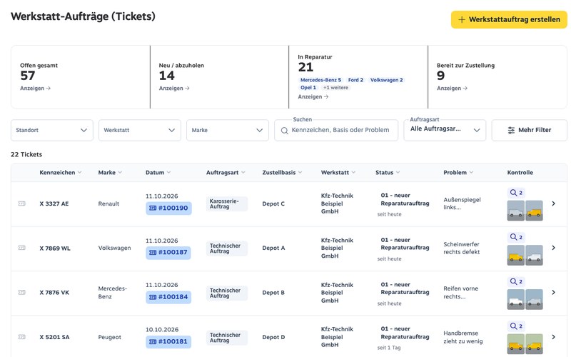Click the 22 Tickets count label
This screenshot has height=357, width=571.
(x=26, y=154)
